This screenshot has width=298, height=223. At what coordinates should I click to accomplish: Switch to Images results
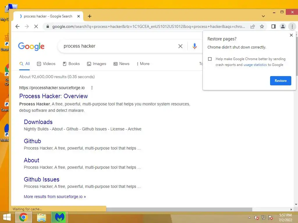[97, 64]
